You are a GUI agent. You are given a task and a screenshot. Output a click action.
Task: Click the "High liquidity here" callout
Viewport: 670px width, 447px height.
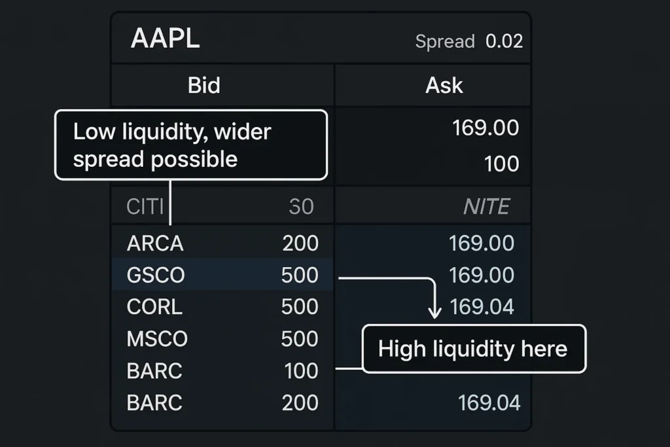[x=473, y=349]
